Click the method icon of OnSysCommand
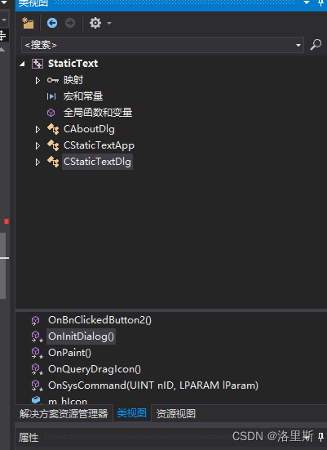327x450 pixels. [x=37, y=385]
